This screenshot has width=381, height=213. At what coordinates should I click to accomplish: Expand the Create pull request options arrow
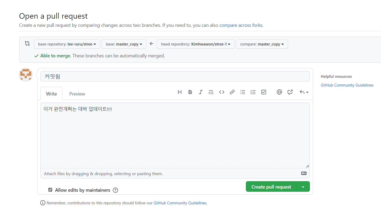tap(303, 187)
